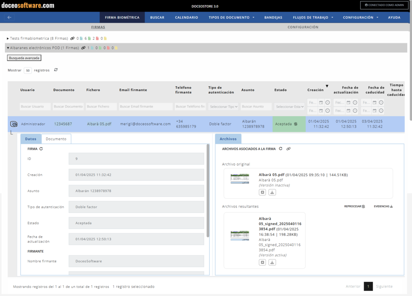The height and width of the screenshot is (296, 412).
Task: Click the Buscar Email firmante filter field
Action: click(146, 106)
